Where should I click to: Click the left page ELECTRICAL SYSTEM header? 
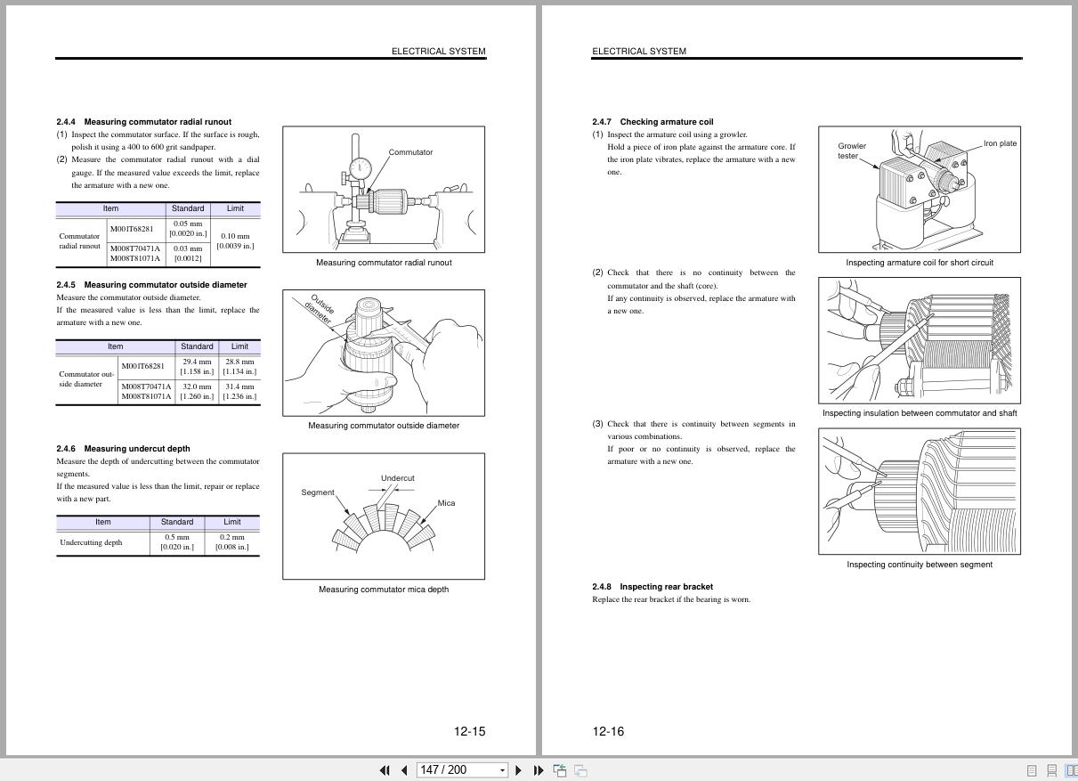439,52
